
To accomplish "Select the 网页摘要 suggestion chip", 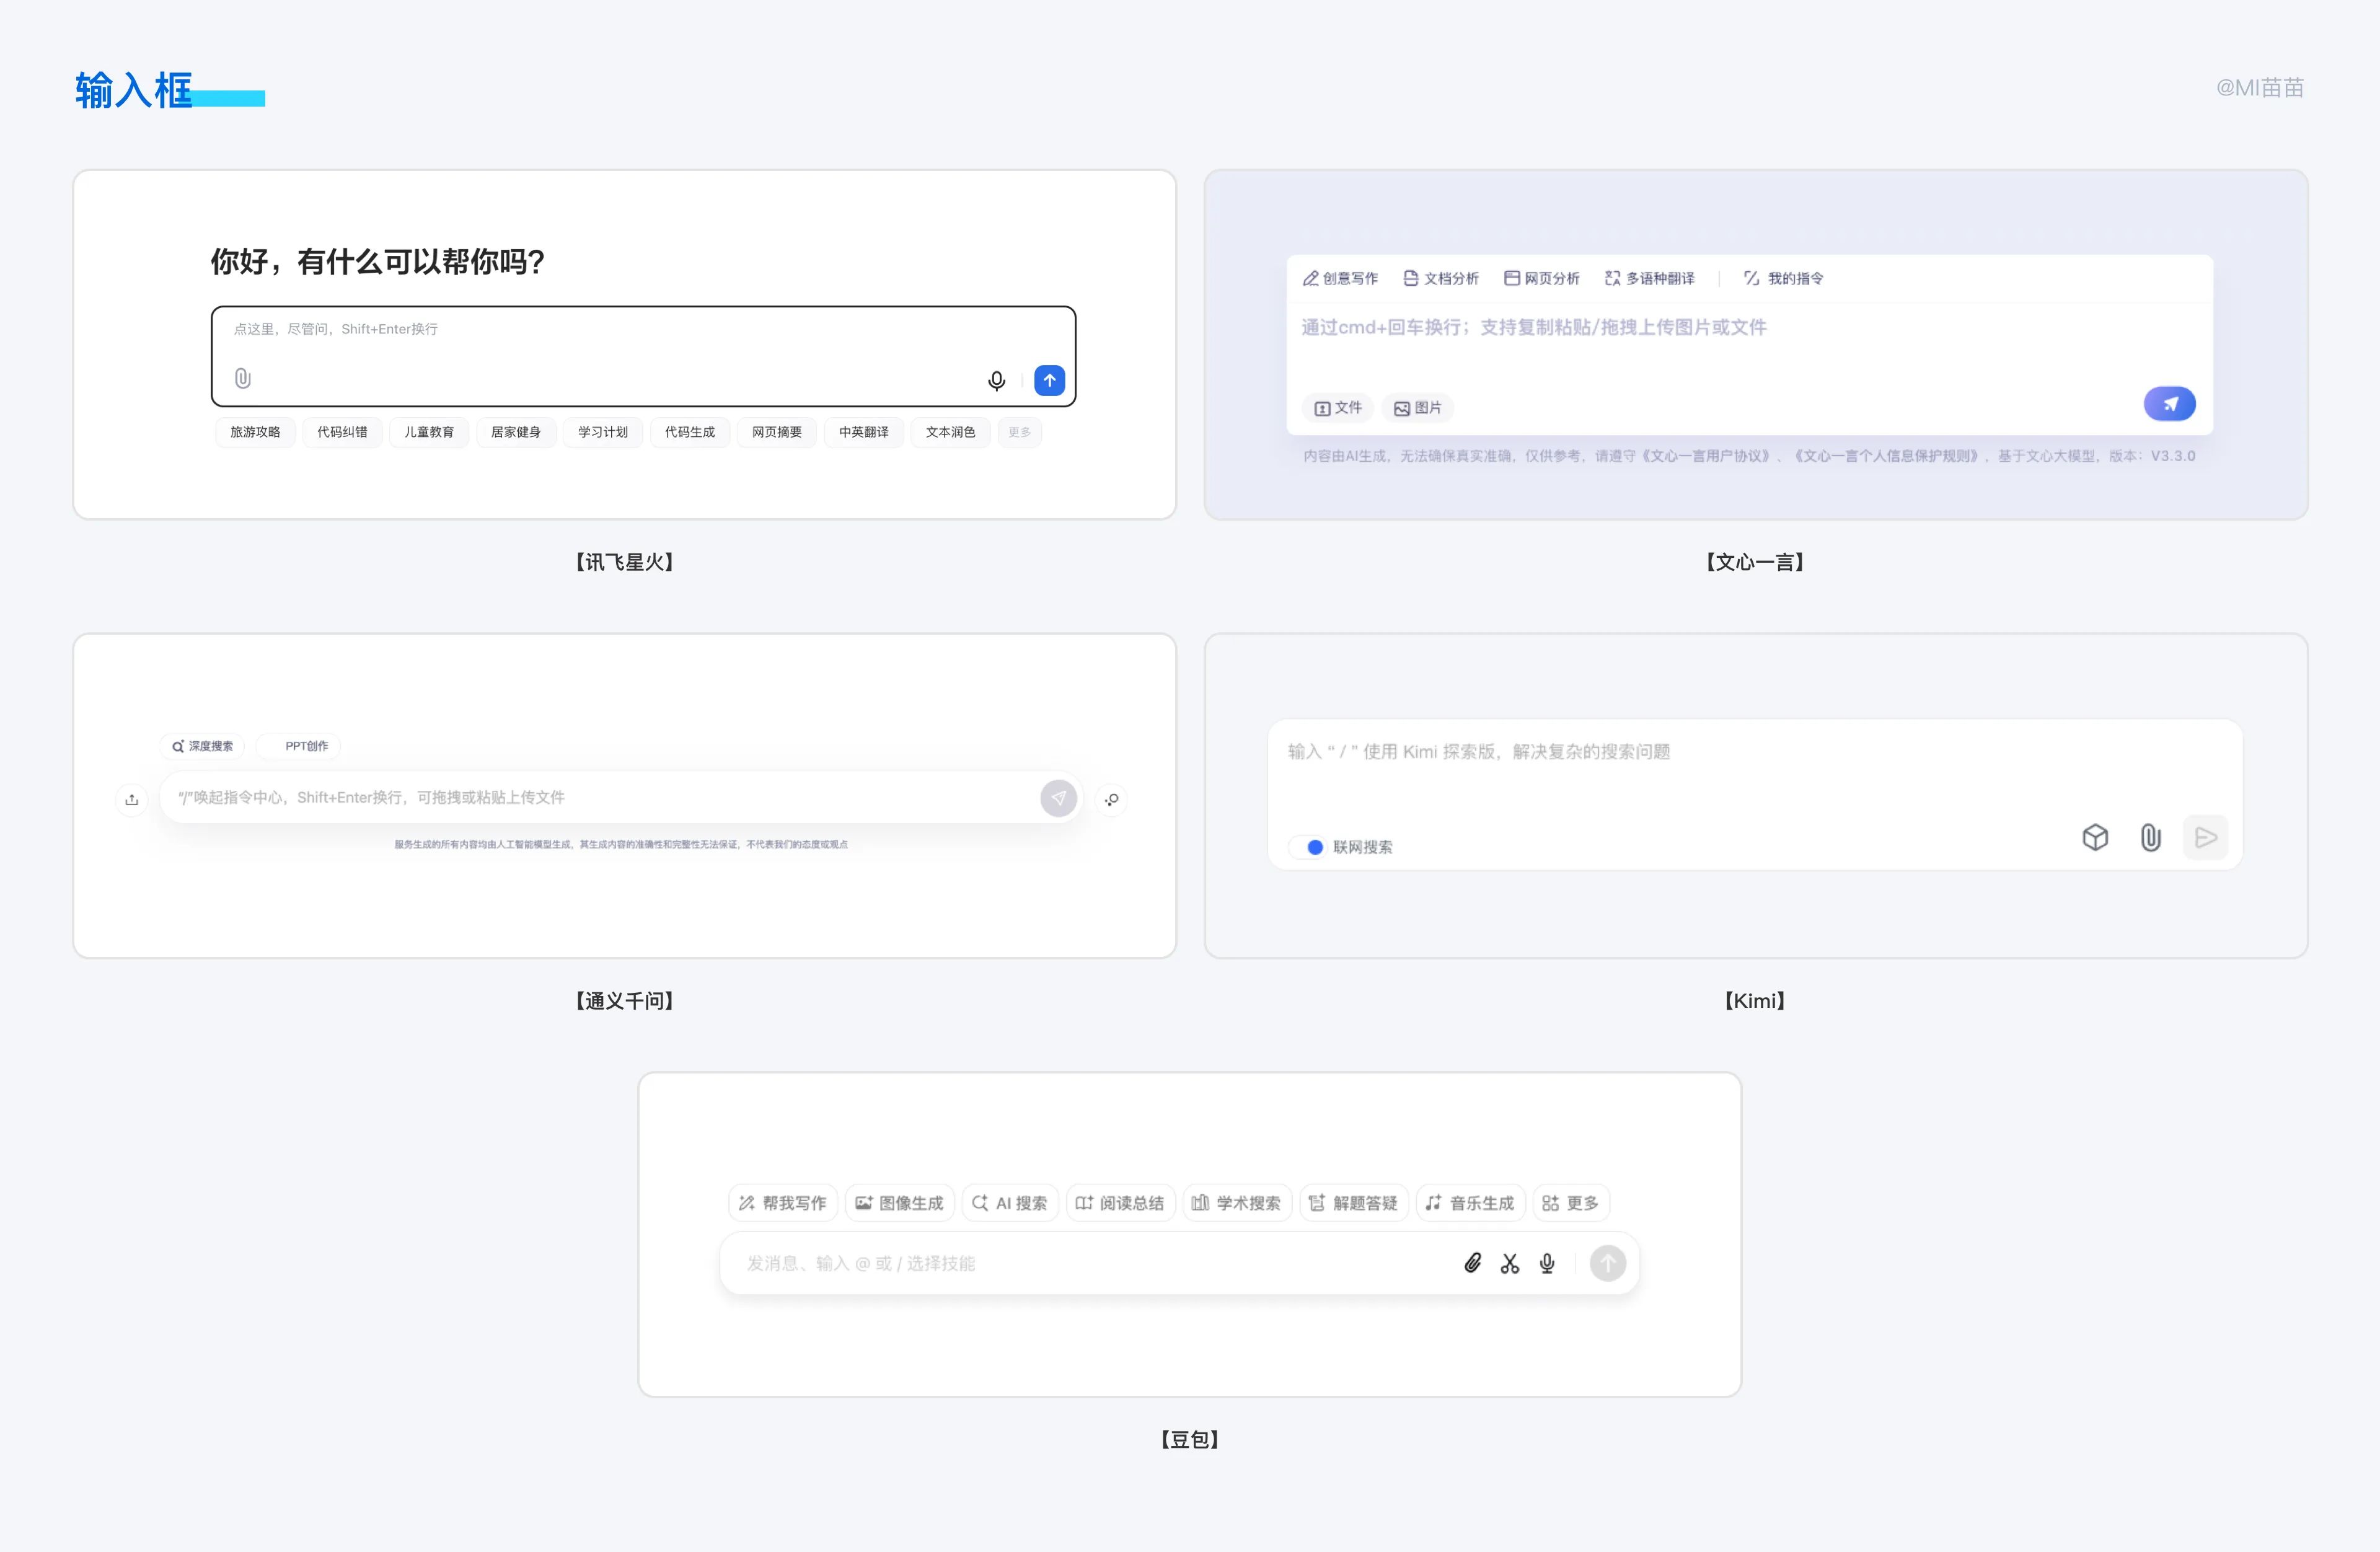I will 777,432.
